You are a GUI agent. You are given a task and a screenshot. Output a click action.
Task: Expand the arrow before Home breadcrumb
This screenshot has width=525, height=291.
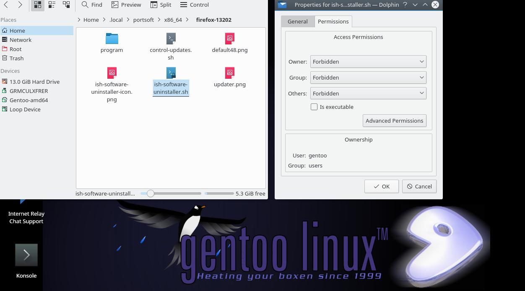79,20
